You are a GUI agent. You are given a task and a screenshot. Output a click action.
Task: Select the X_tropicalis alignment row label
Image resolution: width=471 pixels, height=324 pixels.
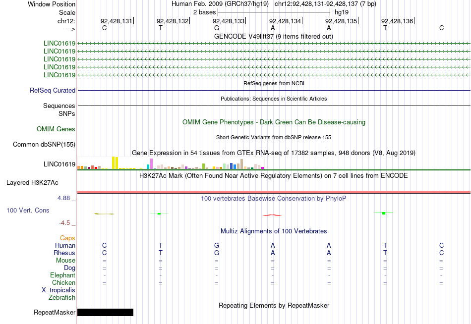coord(59,290)
